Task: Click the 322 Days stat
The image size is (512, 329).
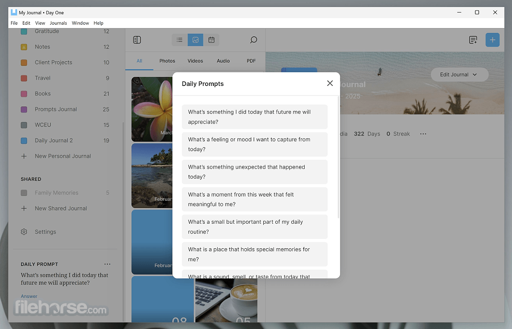Action: click(367, 134)
